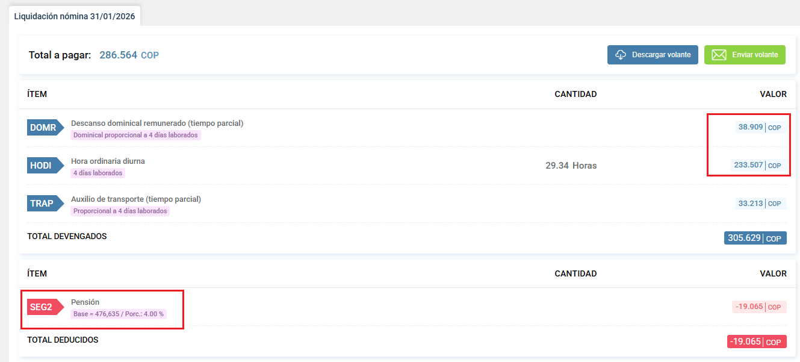Click the envelope icon on Enviar volante
The height and width of the screenshot is (362, 800).
click(x=719, y=55)
